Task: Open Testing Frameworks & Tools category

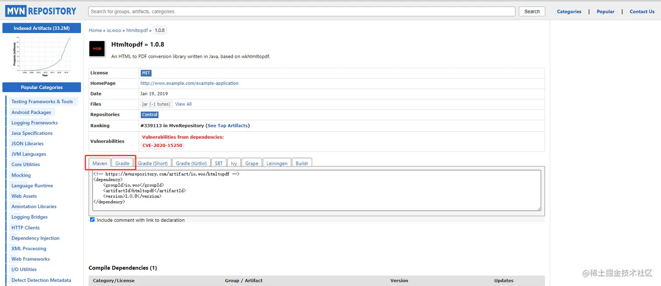Action: click(42, 101)
